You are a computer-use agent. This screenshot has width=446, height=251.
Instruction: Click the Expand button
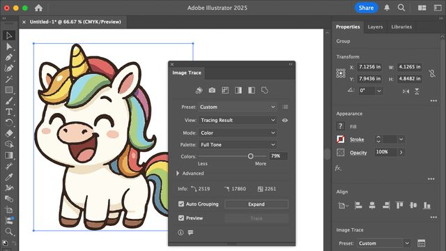(x=256, y=204)
